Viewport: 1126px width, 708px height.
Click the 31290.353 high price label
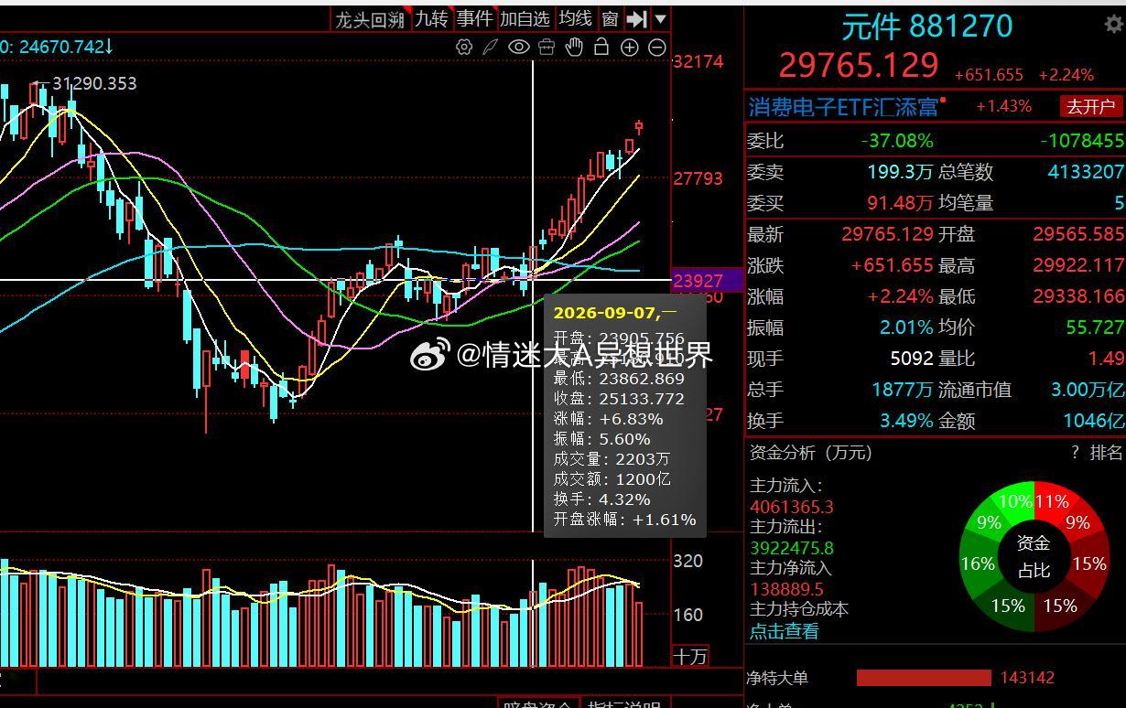tap(94, 83)
